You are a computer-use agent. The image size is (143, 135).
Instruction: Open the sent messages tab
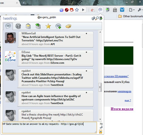tap(38, 26)
